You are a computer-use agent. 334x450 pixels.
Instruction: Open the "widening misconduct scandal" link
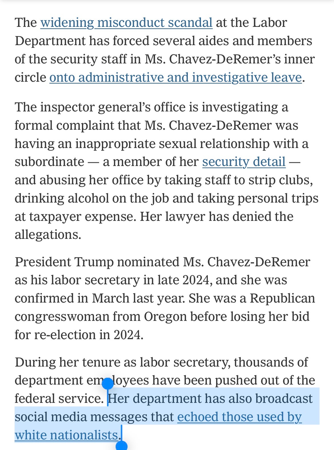pyautogui.click(x=126, y=23)
